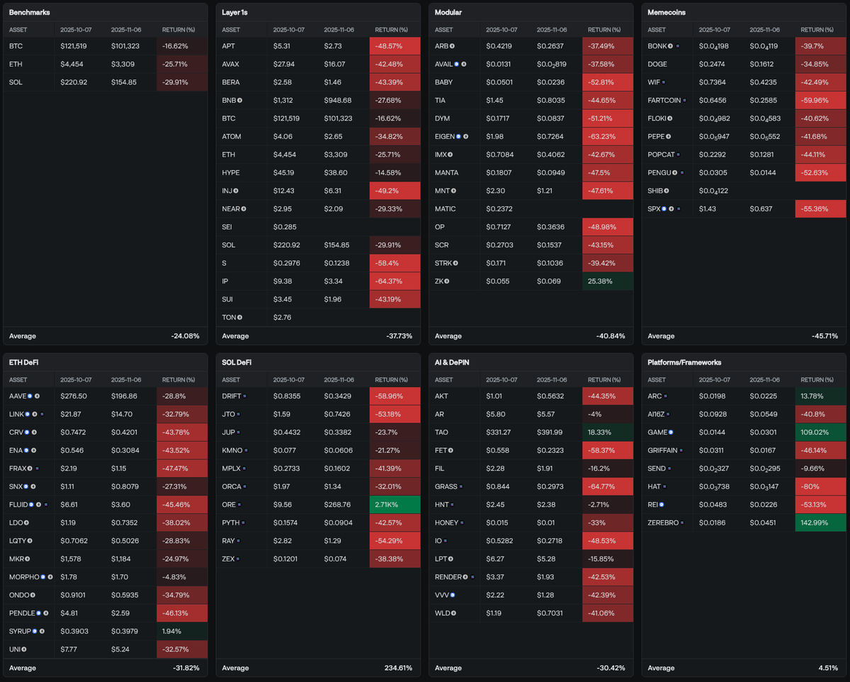Click the purple Solana icon after SPX
850x682 pixels.
tap(678, 208)
